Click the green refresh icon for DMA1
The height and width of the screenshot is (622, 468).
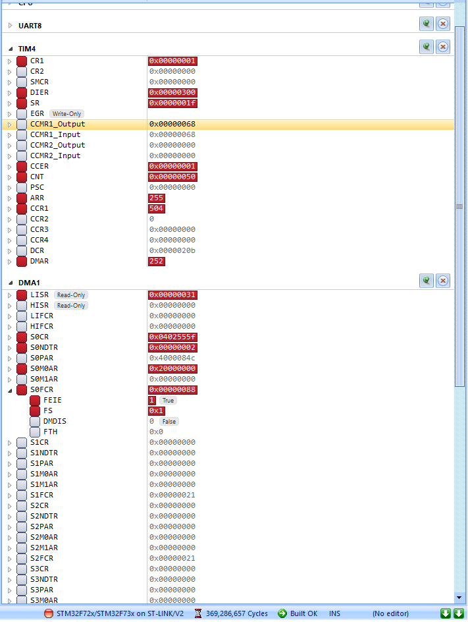tap(427, 281)
